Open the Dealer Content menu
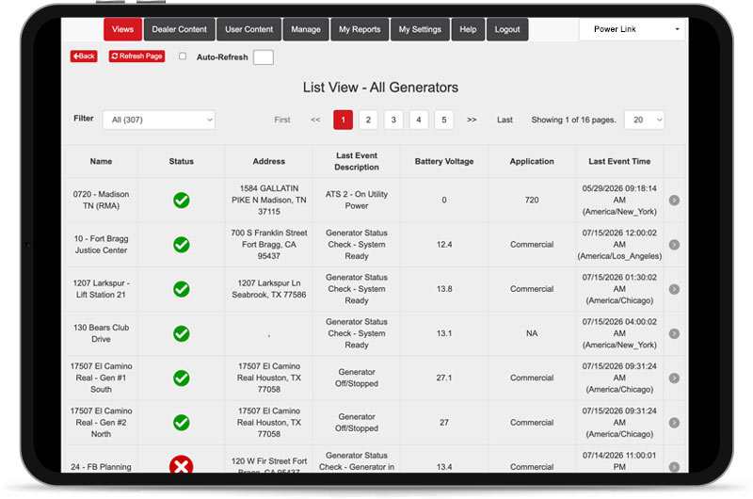The height and width of the screenshot is (499, 753). coord(179,29)
